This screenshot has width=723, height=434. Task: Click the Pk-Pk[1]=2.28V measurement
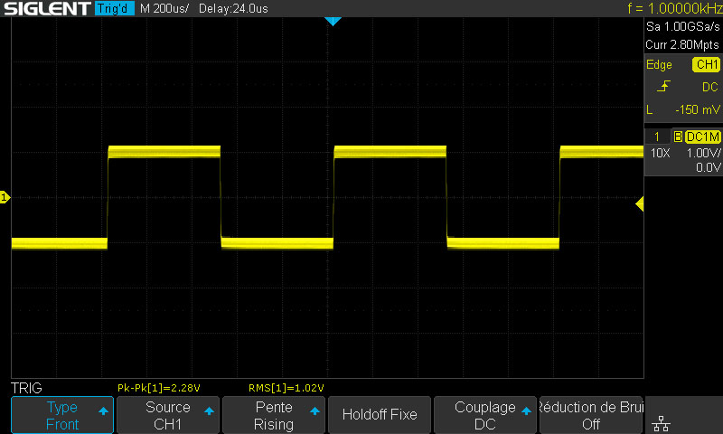click(x=159, y=388)
